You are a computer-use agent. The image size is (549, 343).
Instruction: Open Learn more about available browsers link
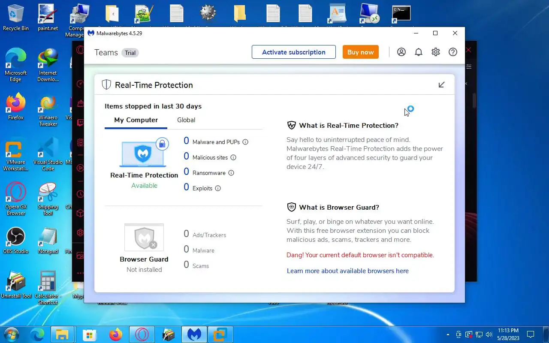pos(348,271)
